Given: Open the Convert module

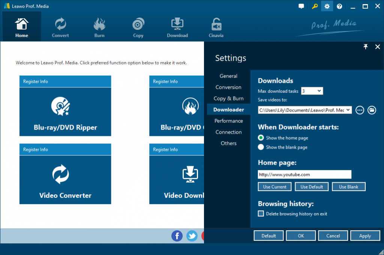Looking at the screenshot, I should (60, 26).
